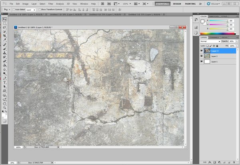240x165 pixels.
Task: Click the layer Opacity value field
Action: point(231,41)
